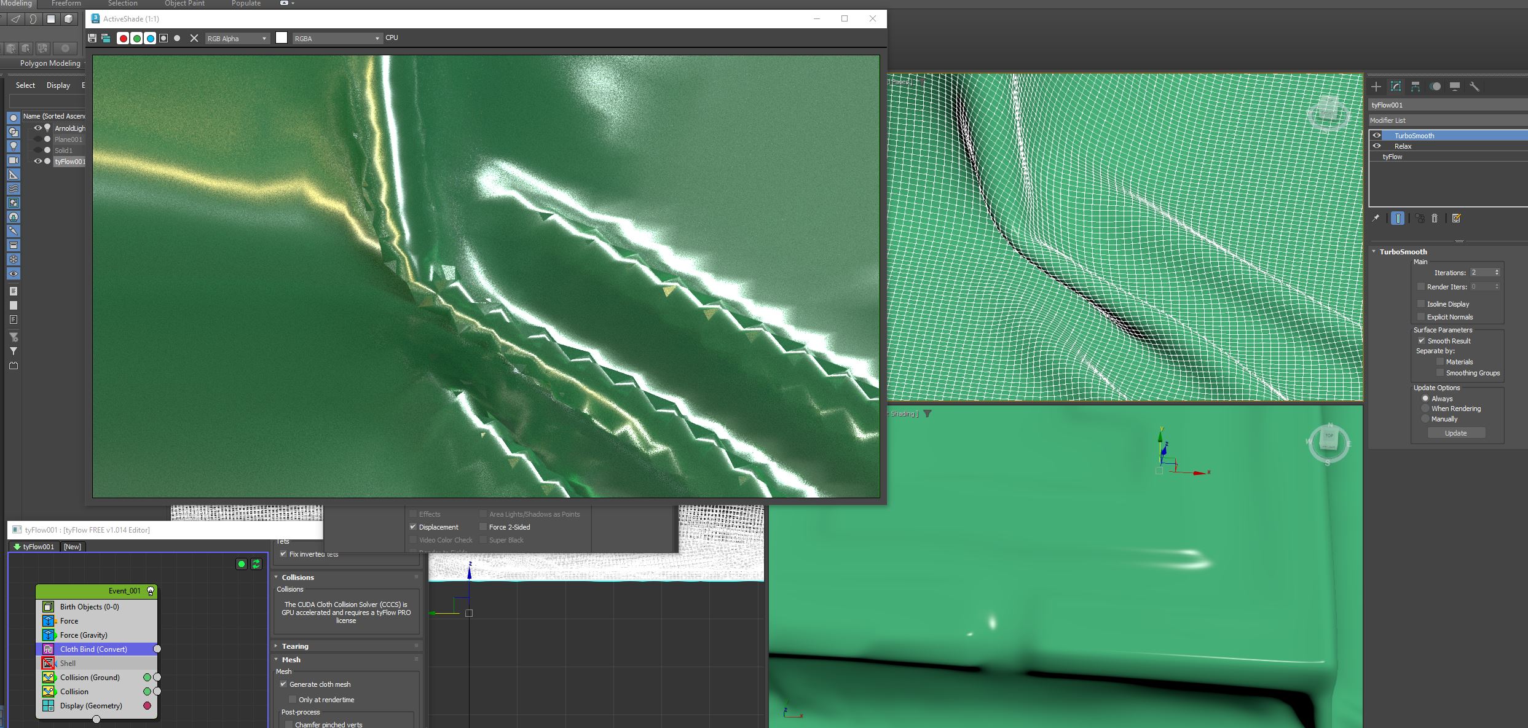Select When Rendering update option

pos(1425,409)
